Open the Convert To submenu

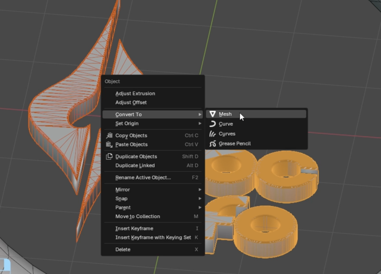[153, 114]
